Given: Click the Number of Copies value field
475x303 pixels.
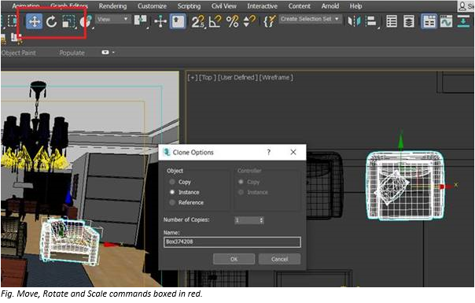Looking at the screenshot, I should (x=247, y=220).
